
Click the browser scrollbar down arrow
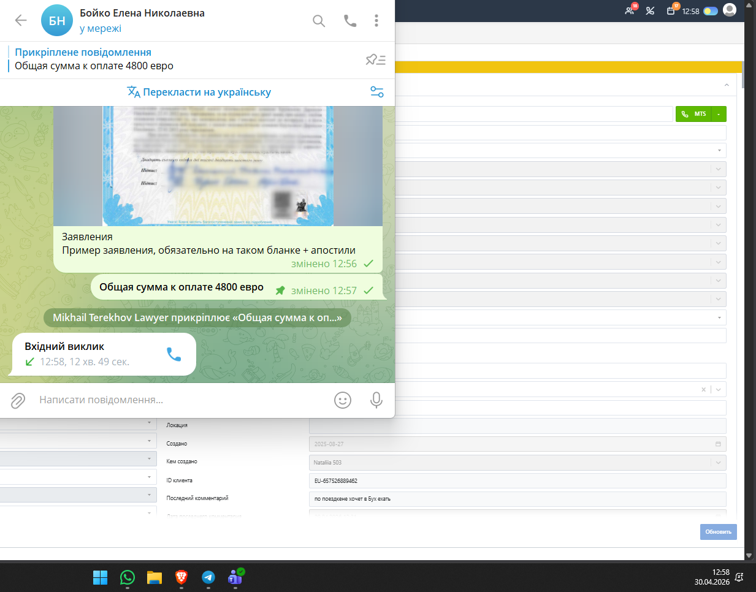click(x=749, y=555)
